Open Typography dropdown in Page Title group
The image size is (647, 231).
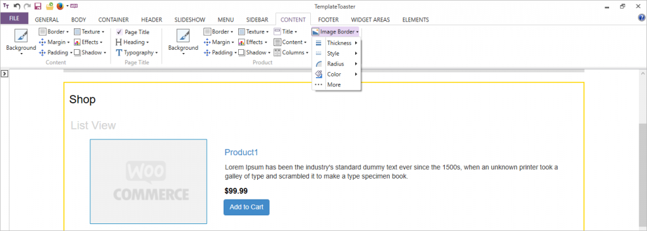coord(136,52)
